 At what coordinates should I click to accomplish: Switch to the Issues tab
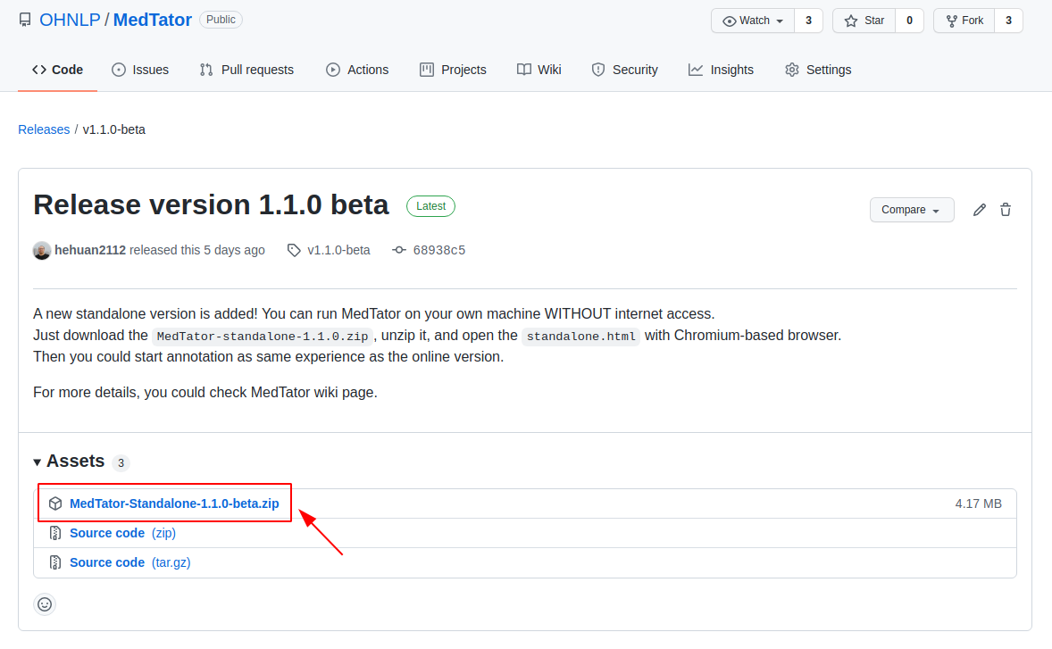click(140, 70)
